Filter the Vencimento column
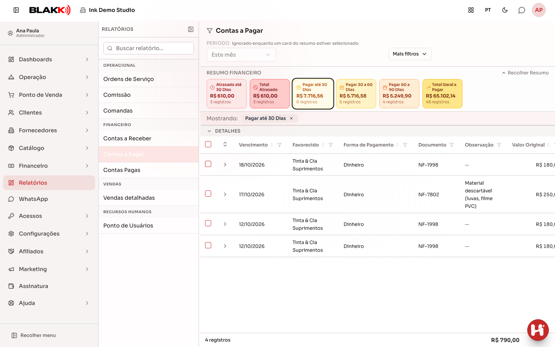 (x=279, y=145)
